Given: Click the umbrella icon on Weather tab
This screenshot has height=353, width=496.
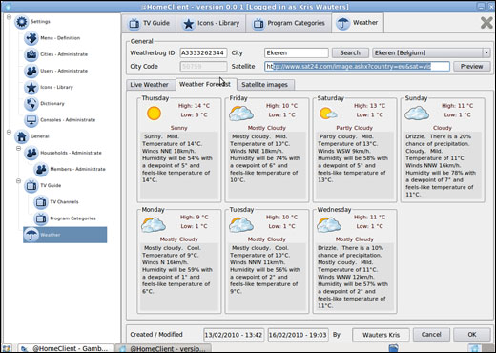Looking at the screenshot, I should pos(343,24).
